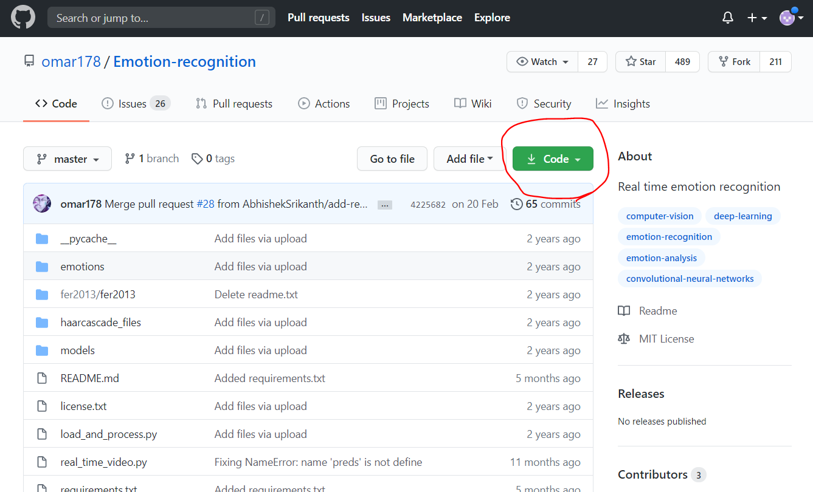Viewport: 813px width, 492px height.
Task: Open the license.txt file
Action: [x=84, y=406]
